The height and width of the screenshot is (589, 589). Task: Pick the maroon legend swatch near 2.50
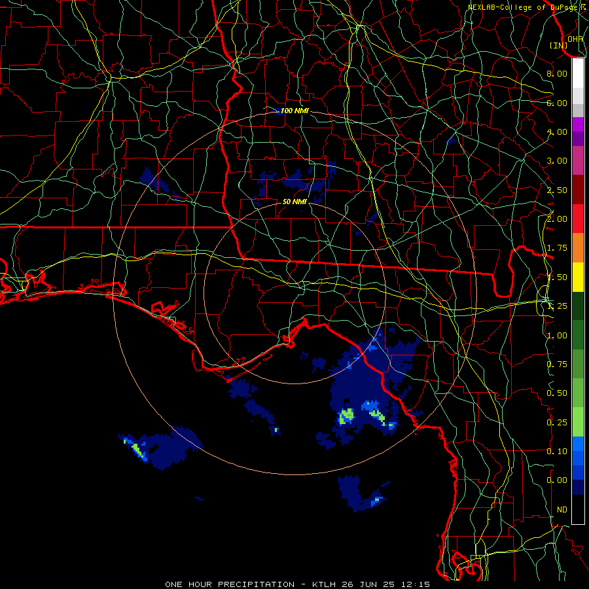coord(578,190)
